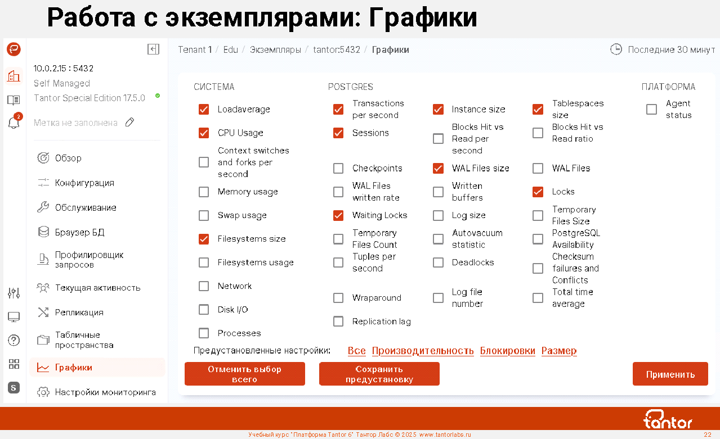Click the Tantor logo icon
720x439 pixels.
click(14, 49)
